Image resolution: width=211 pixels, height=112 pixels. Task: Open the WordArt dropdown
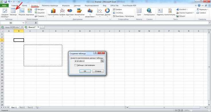click(x=187, y=9)
